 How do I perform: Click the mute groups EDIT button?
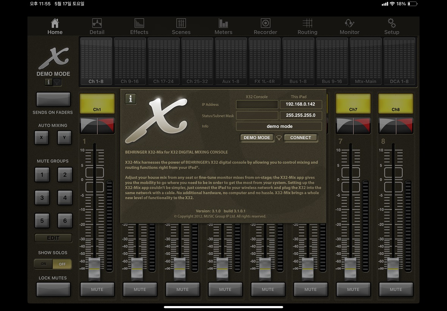[x=53, y=238]
